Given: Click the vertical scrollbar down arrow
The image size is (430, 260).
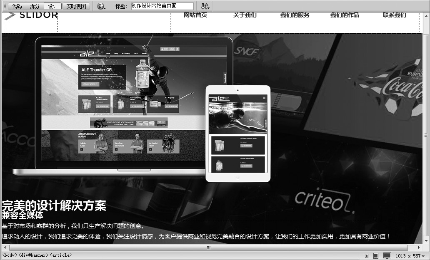Looking at the screenshot, I should pos(425,241).
